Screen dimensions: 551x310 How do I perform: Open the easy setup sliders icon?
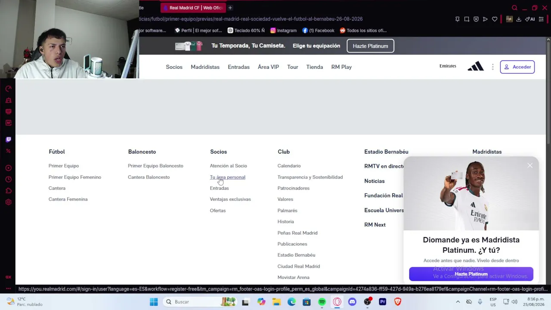tap(541, 19)
